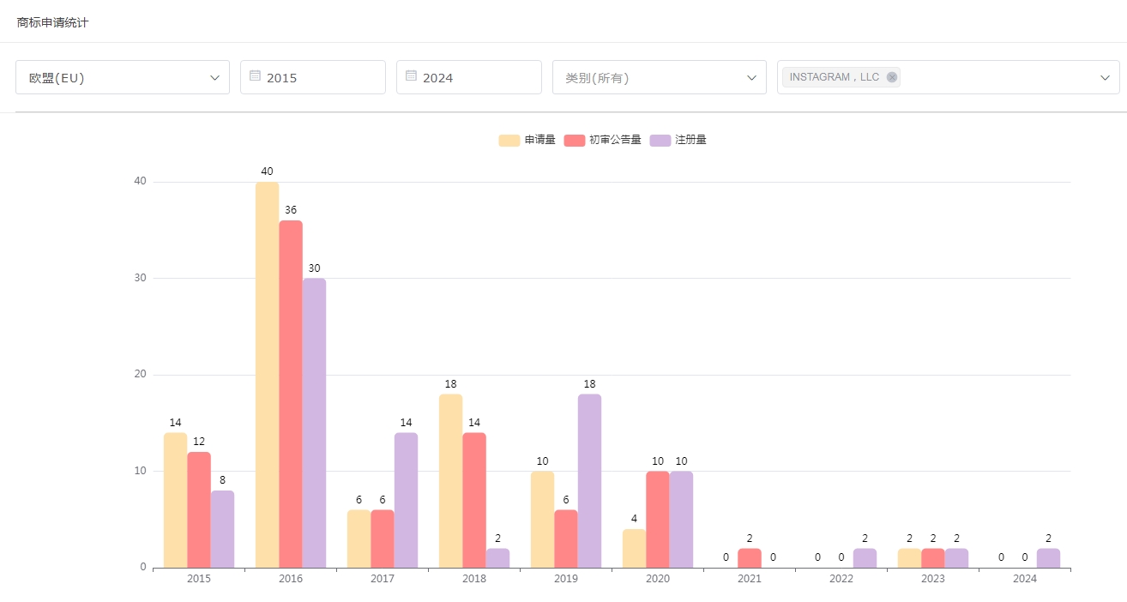Expand the applicant selector dropdown arrow
The height and width of the screenshot is (602, 1127).
click(1105, 78)
